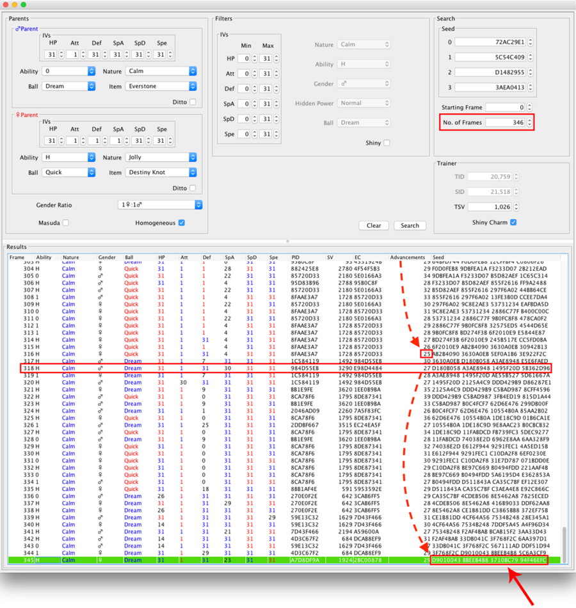
Task: Open the Everstone Item dropdown
Action: pos(161,86)
